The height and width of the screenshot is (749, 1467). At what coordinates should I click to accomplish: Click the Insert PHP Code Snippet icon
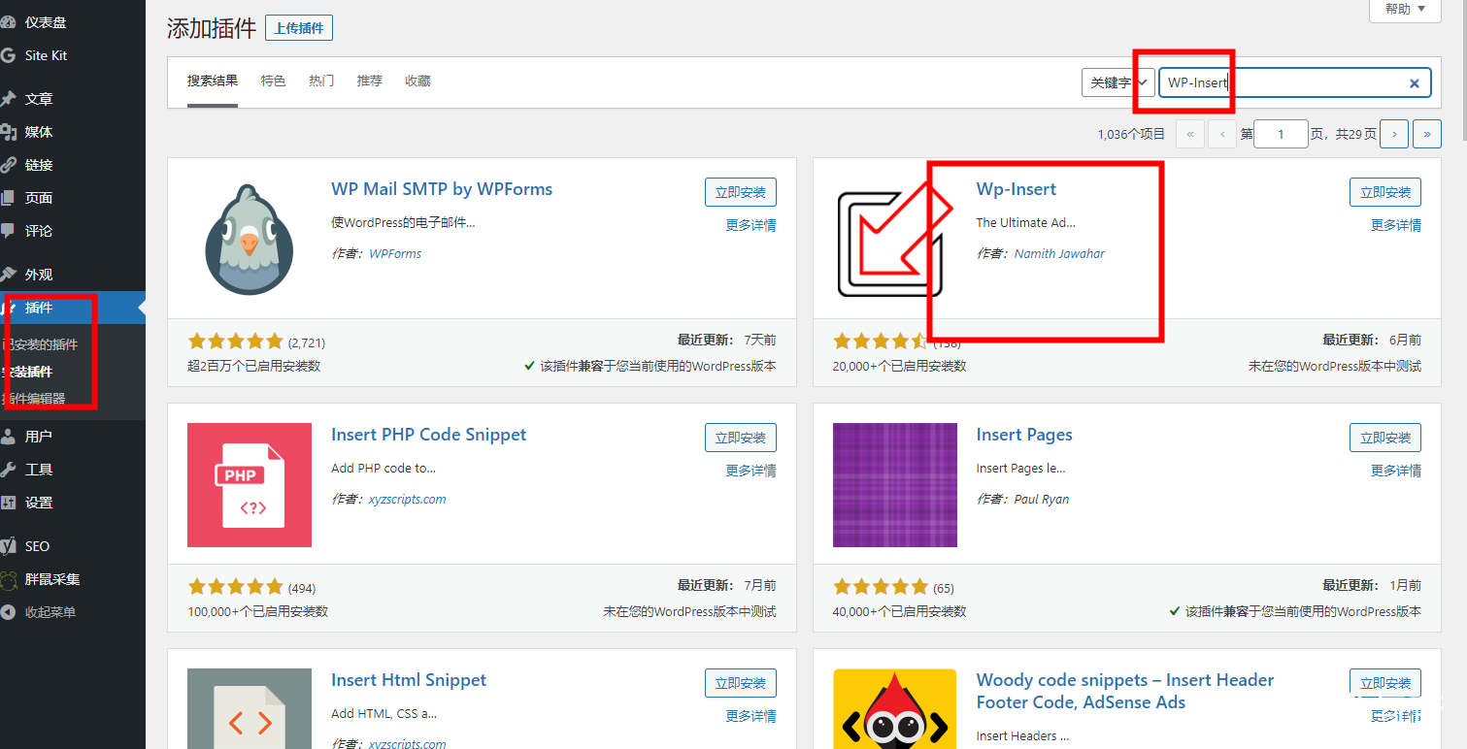249,485
